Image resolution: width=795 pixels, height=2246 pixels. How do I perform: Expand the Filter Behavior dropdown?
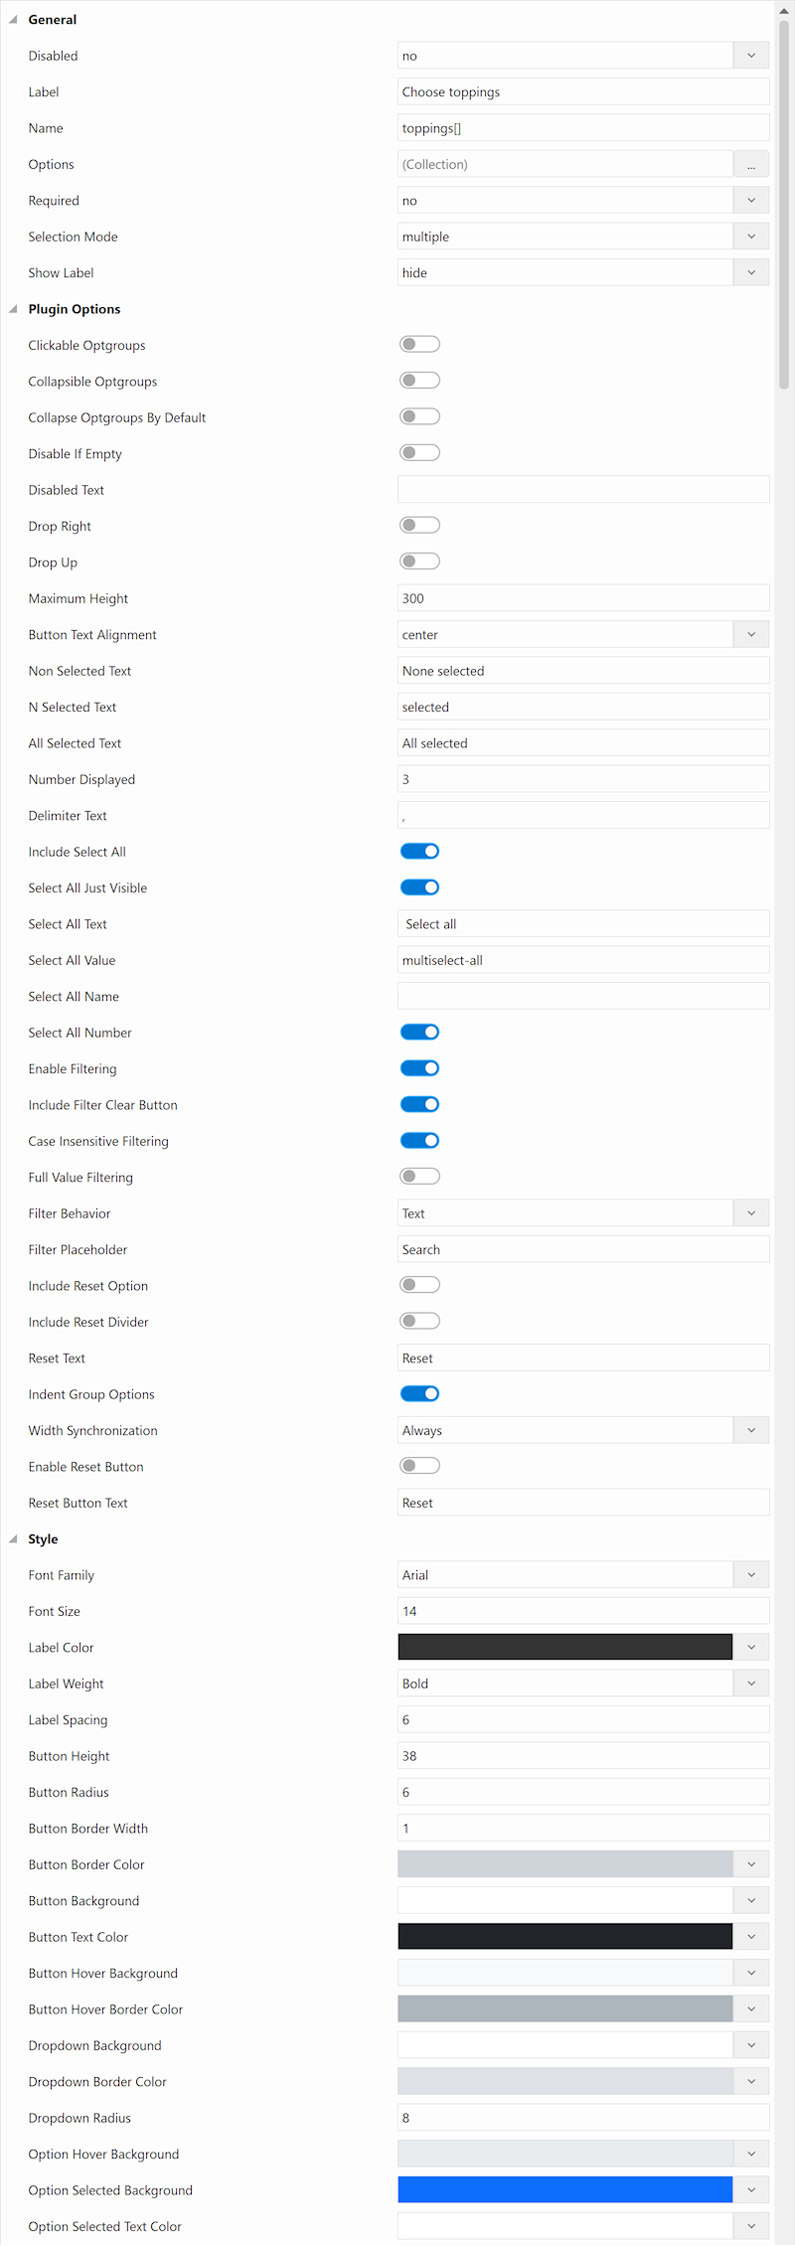[x=583, y=1213]
